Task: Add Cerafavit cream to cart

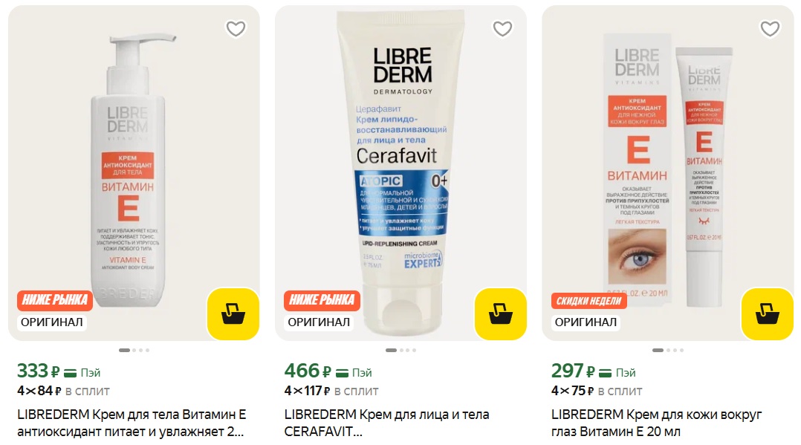Action: [500, 314]
